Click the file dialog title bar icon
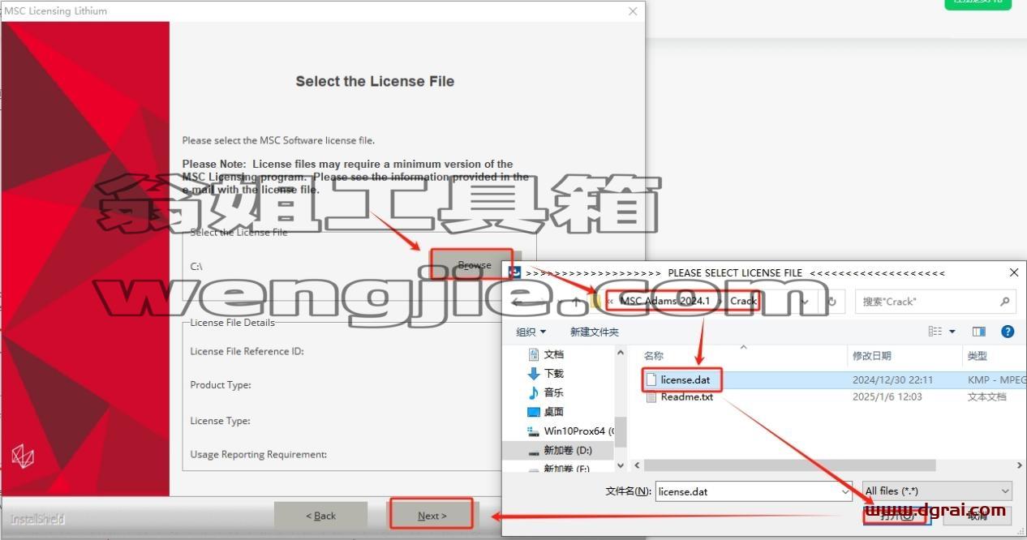Screen dimensions: 1027x540 (x=513, y=272)
